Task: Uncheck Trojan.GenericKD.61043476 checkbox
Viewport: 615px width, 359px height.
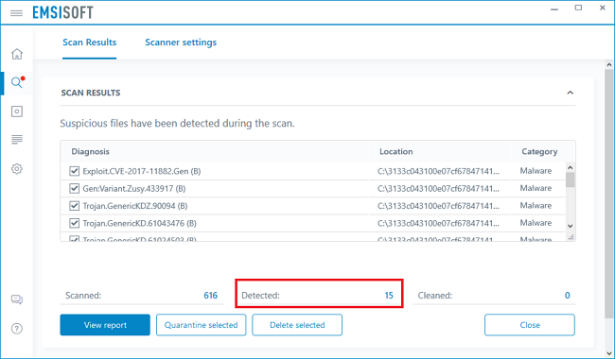Action: (74, 223)
